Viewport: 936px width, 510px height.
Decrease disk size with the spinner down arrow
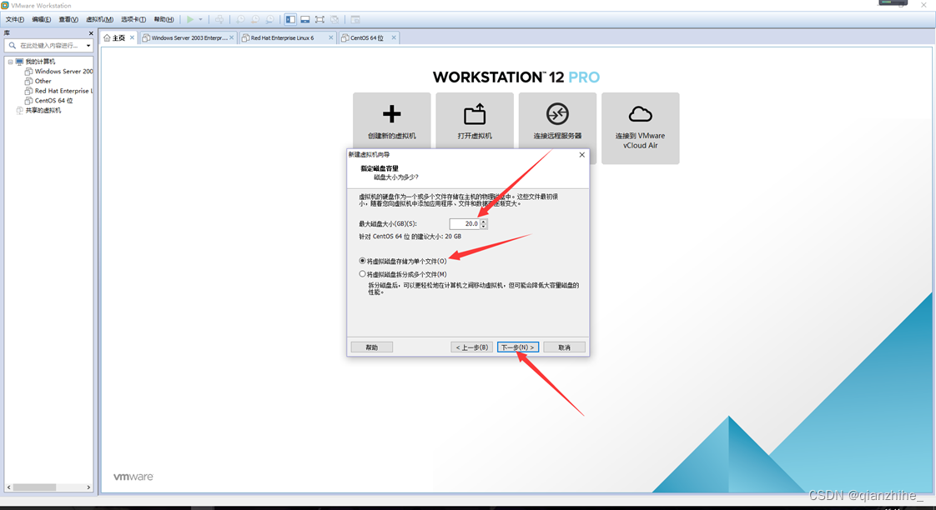tap(484, 227)
